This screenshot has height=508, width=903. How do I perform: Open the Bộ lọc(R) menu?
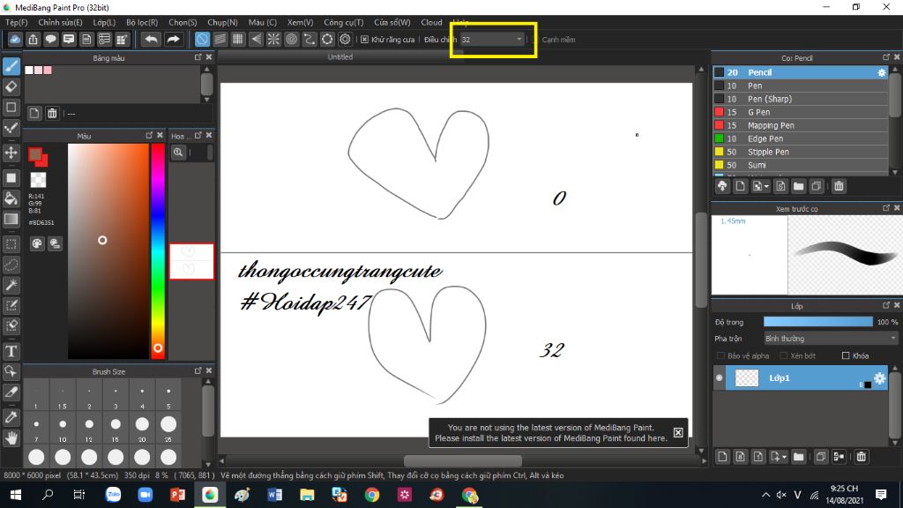(x=142, y=22)
